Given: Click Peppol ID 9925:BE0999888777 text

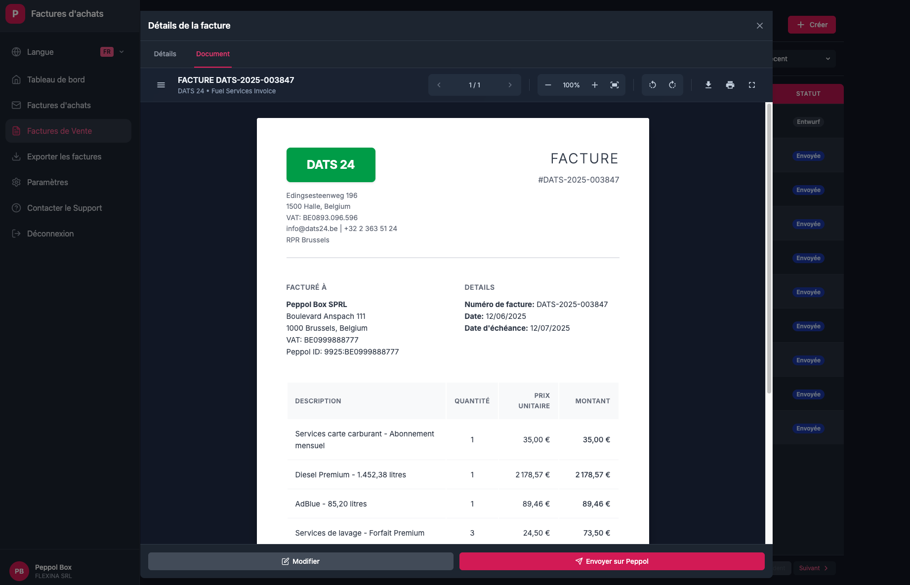Looking at the screenshot, I should point(343,352).
